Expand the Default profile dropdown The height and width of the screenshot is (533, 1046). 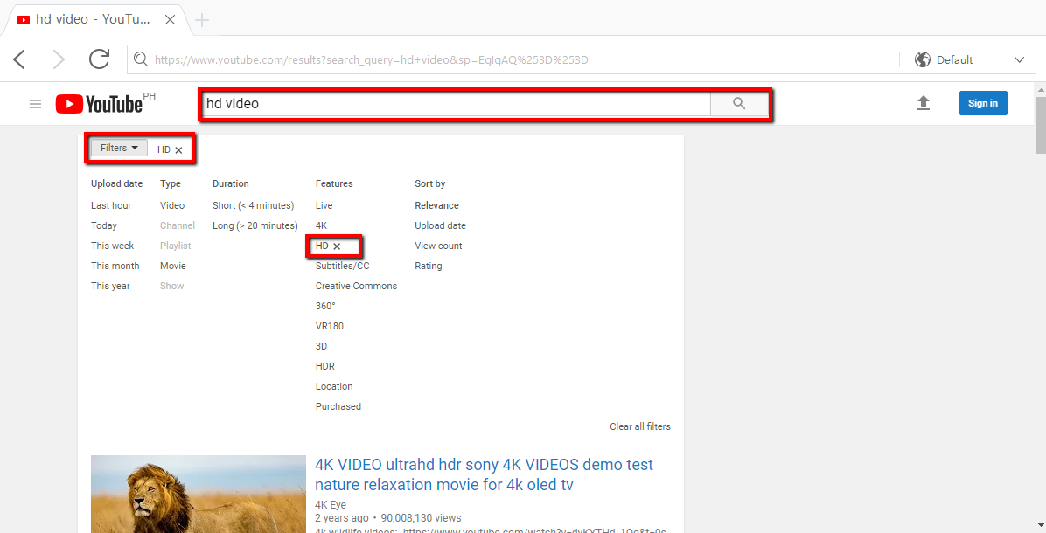coord(1019,59)
